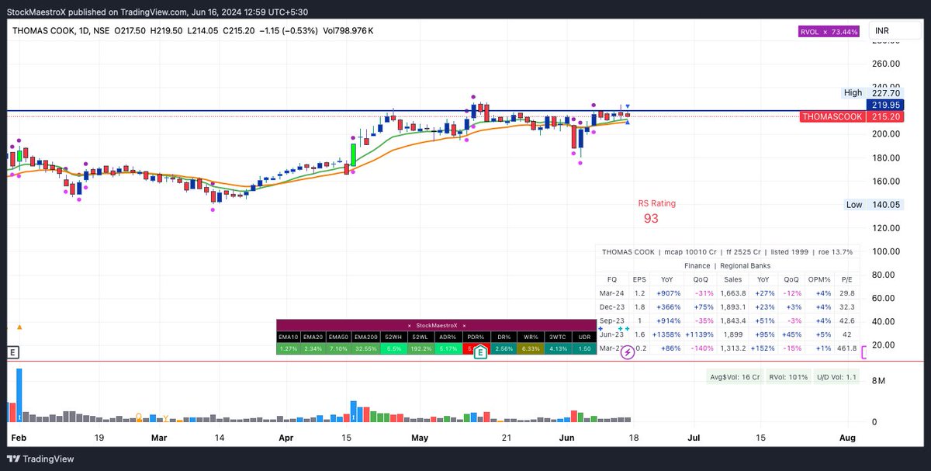This screenshot has width=931, height=471.
Task: Click the teal E earnings marker under PDR%
Action: pyautogui.click(x=480, y=353)
